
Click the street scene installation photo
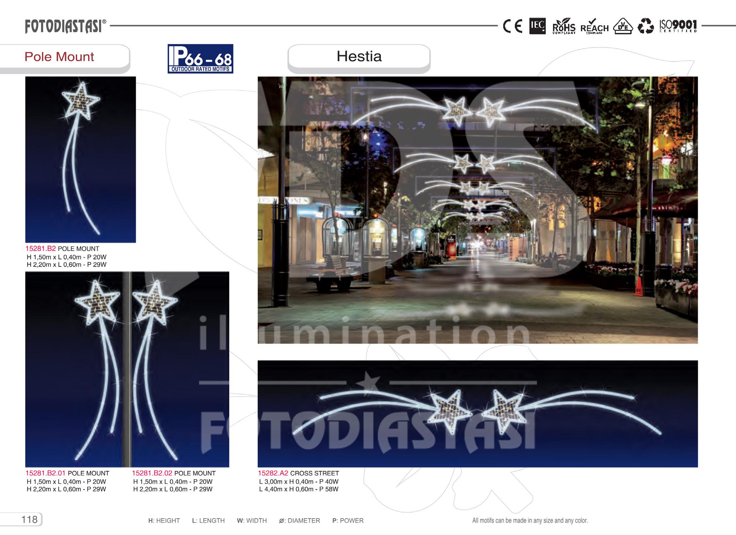478,210
